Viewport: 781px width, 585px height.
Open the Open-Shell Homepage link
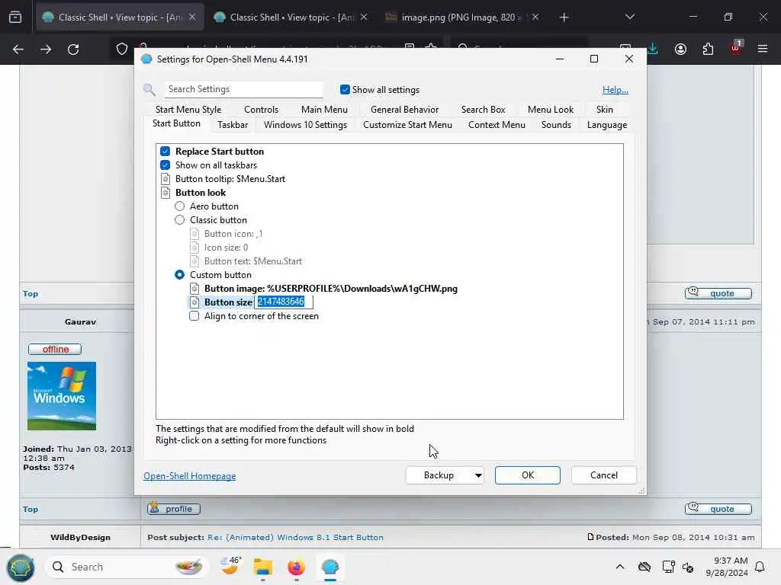tap(190, 476)
